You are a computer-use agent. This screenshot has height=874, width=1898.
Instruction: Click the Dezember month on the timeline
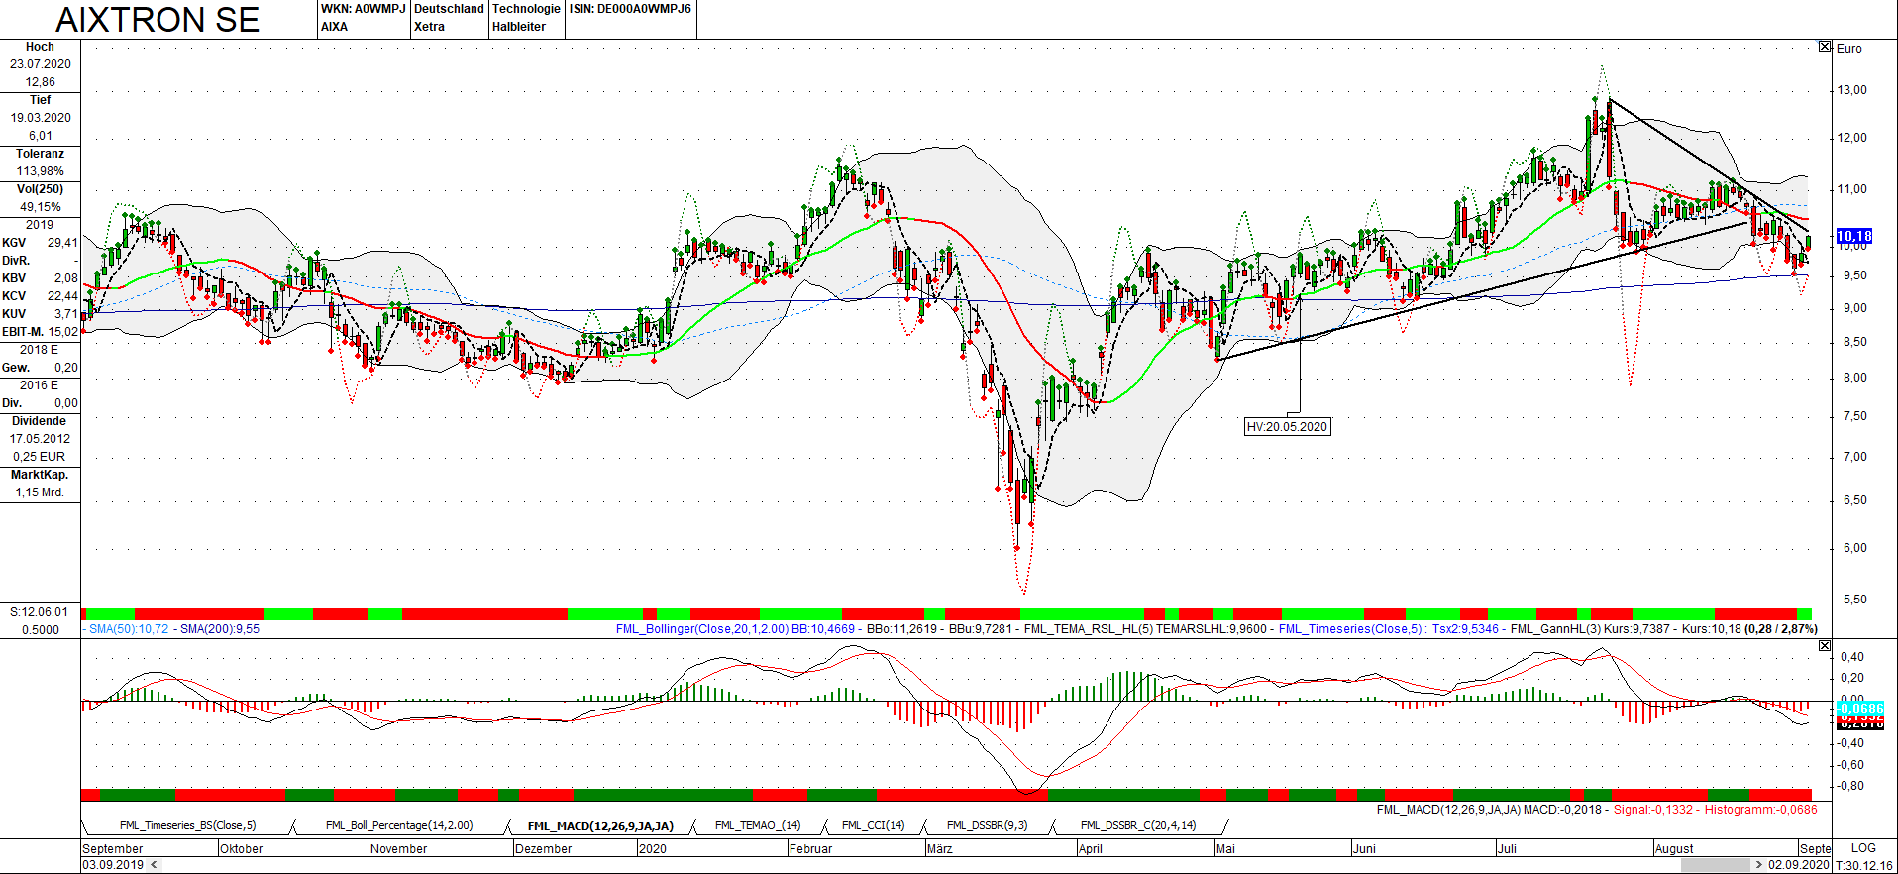[x=544, y=849]
